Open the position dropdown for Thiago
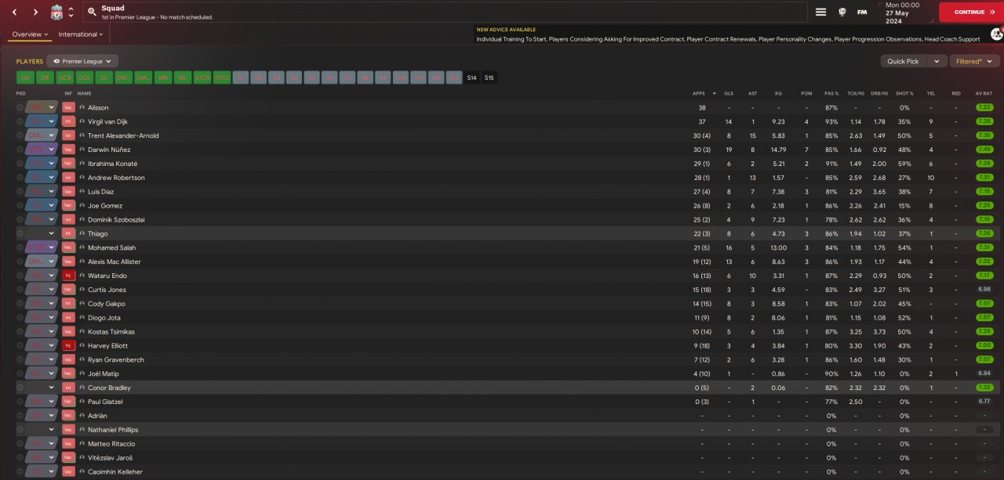 pyautogui.click(x=51, y=233)
